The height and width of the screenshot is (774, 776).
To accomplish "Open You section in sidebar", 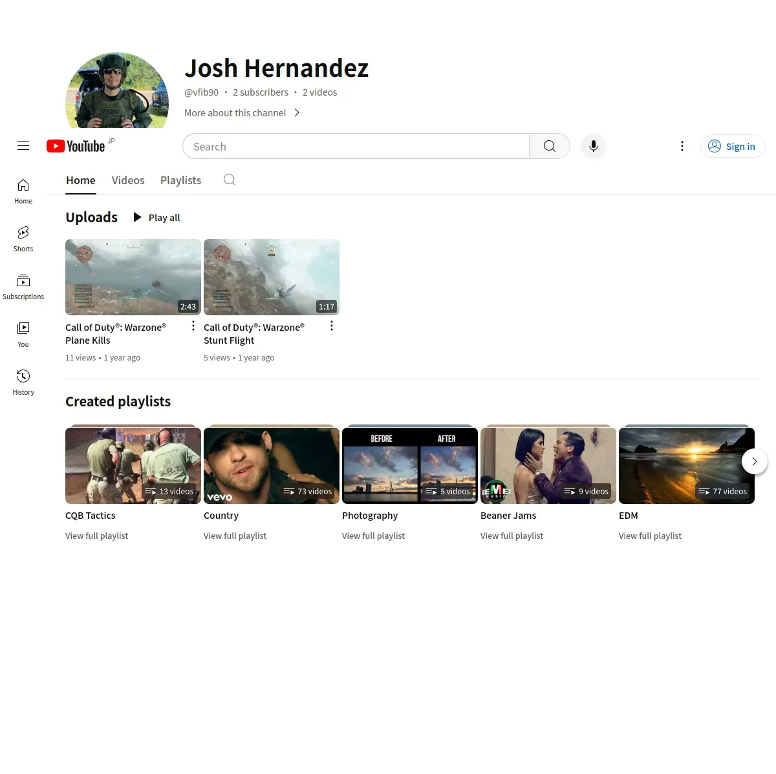I will (23, 335).
